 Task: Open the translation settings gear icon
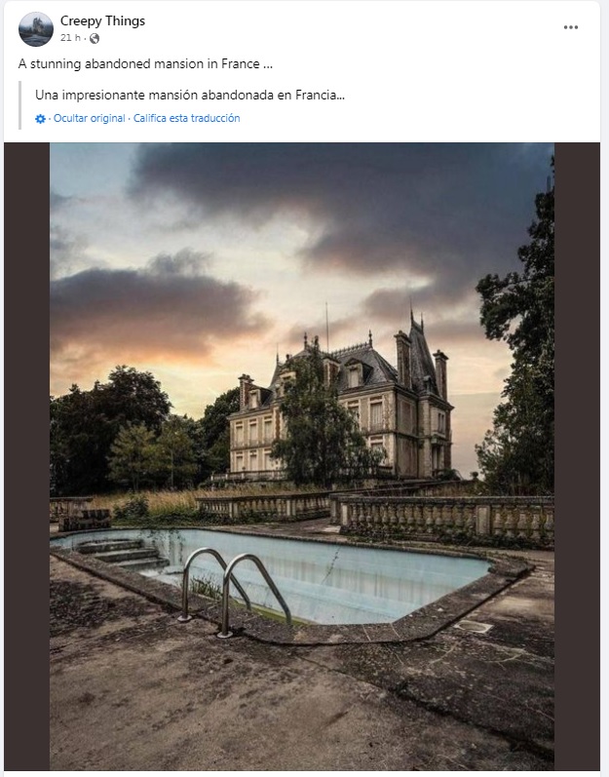click(40, 118)
